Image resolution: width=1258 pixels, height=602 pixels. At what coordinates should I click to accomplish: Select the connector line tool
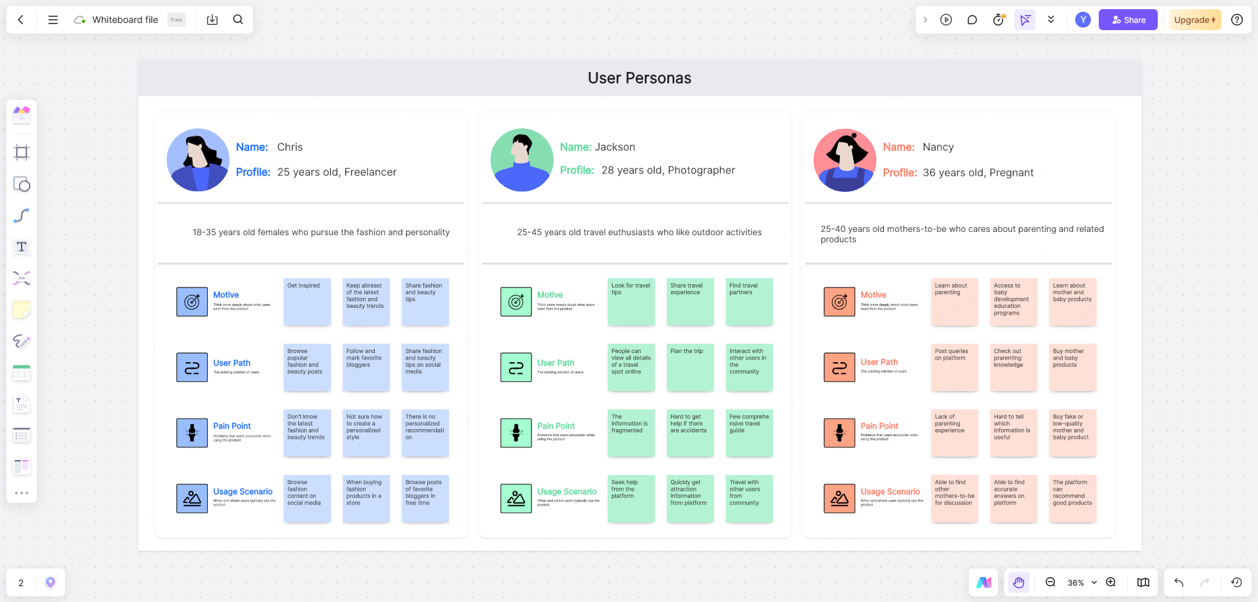tap(22, 216)
